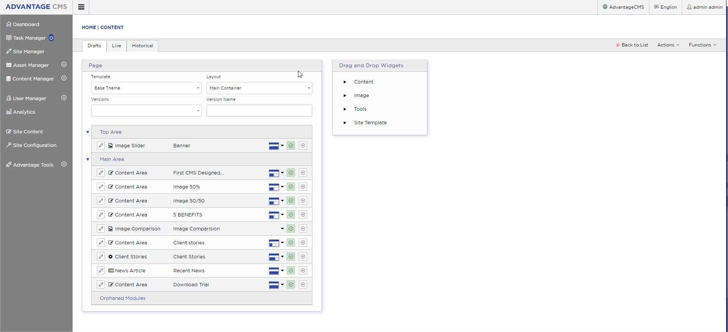
Task: Open Analytics in sidebar
Action: (x=21, y=112)
